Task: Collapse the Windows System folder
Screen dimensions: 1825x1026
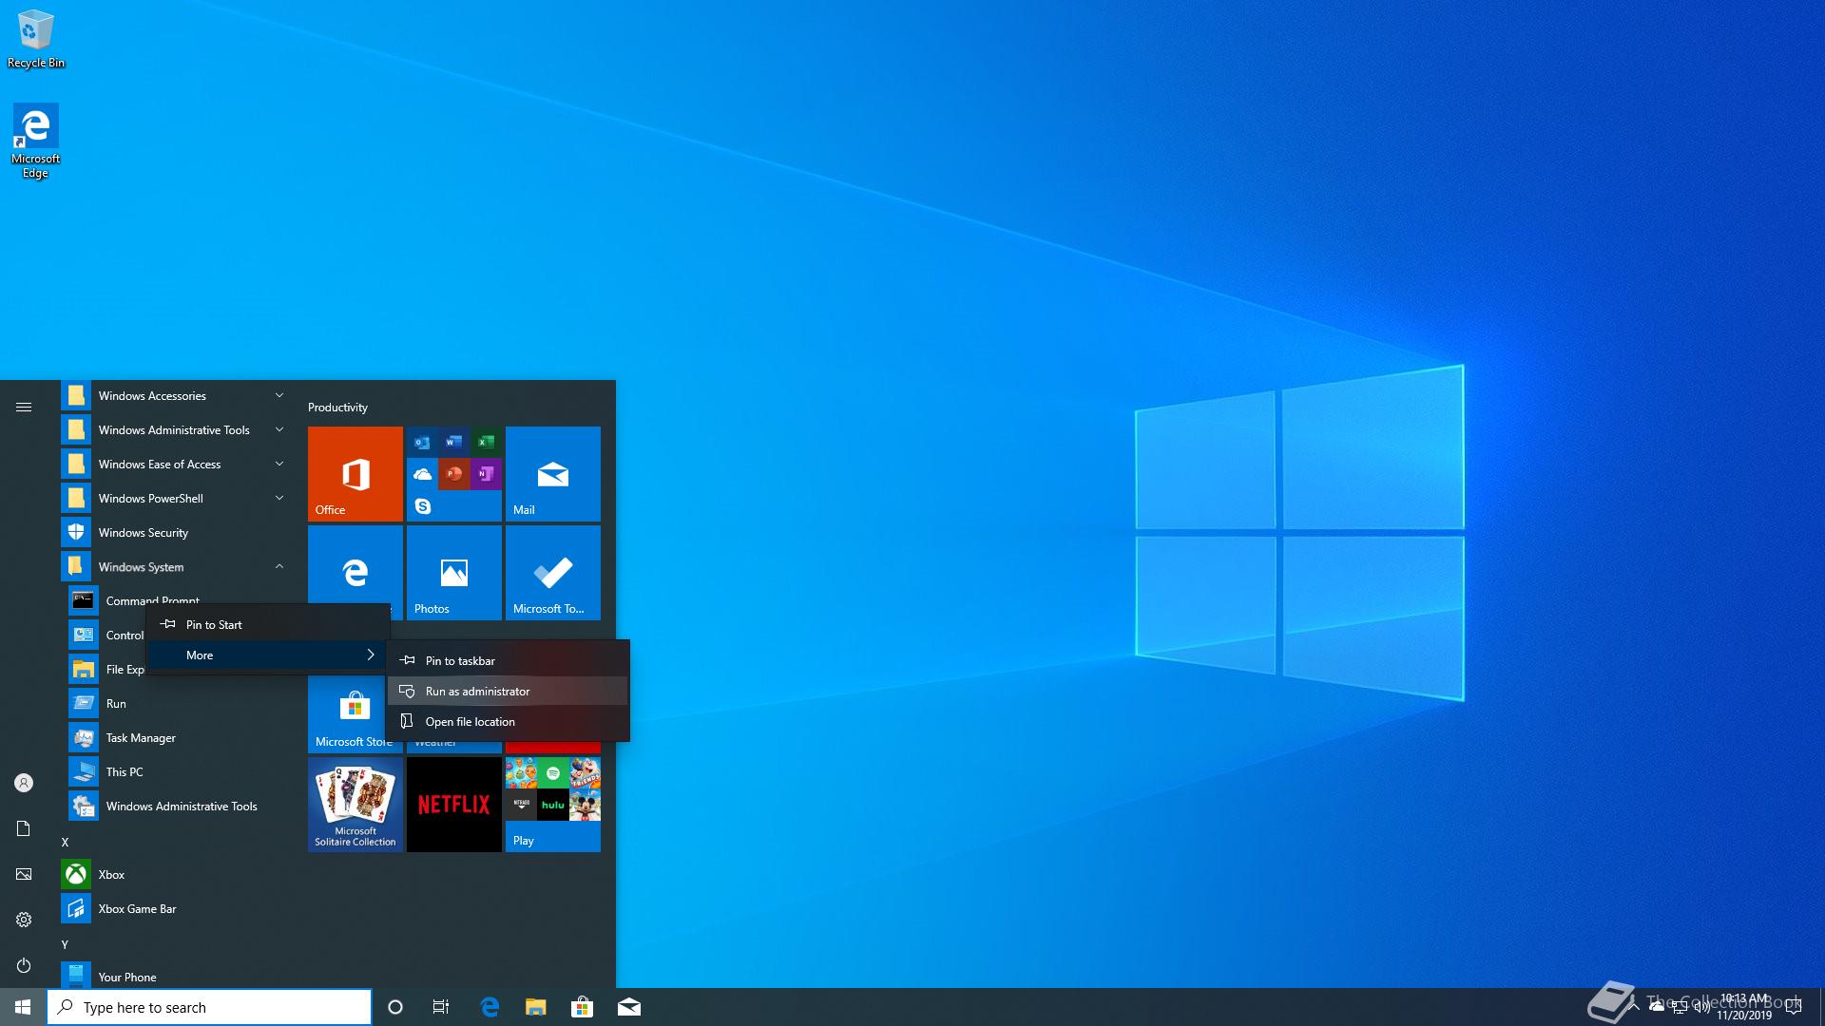Action: pyautogui.click(x=175, y=567)
